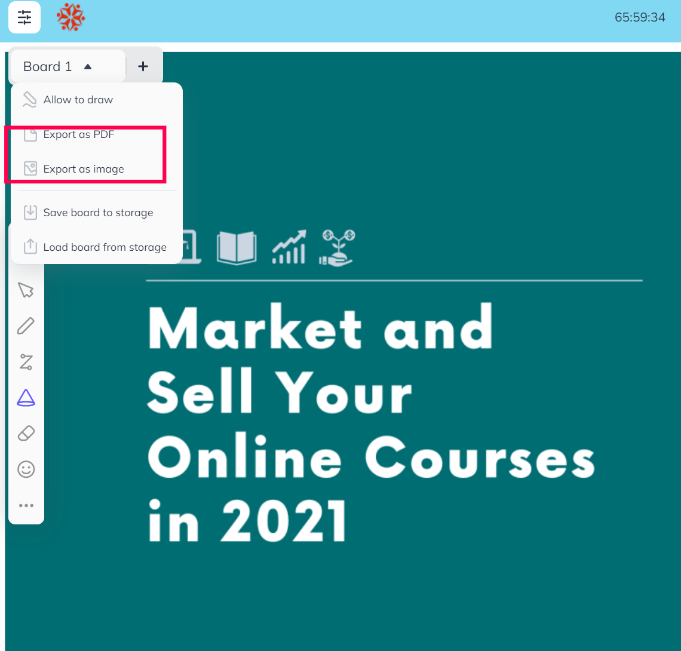Click the upload icon beside Load board
The height and width of the screenshot is (651, 681).
(30, 246)
